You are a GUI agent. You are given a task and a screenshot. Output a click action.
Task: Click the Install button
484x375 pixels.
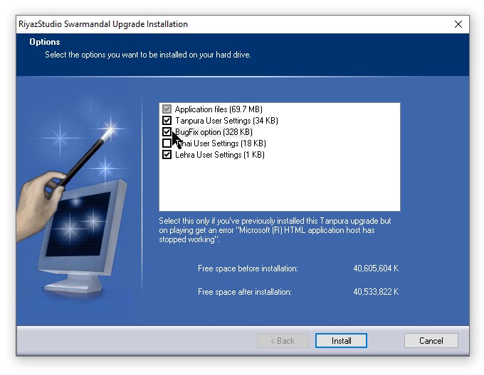(341, 340)
